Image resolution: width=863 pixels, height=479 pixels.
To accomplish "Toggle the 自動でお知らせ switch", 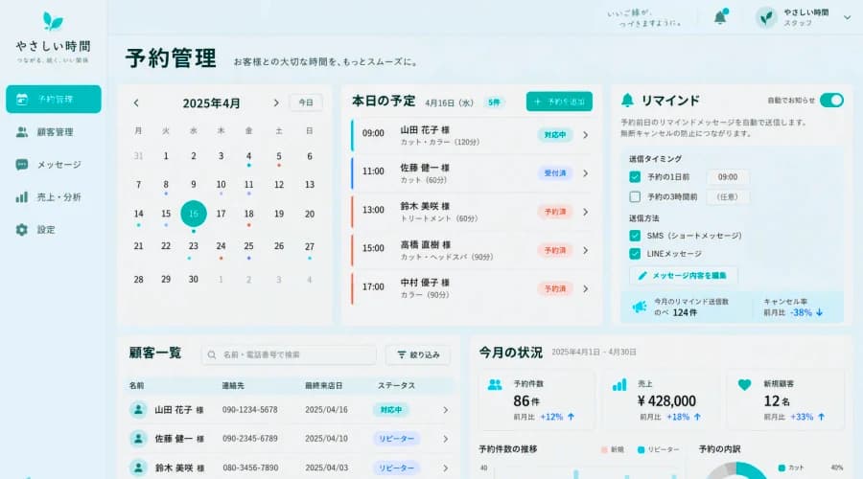I will pyautogui.click(x=831, y=100).
